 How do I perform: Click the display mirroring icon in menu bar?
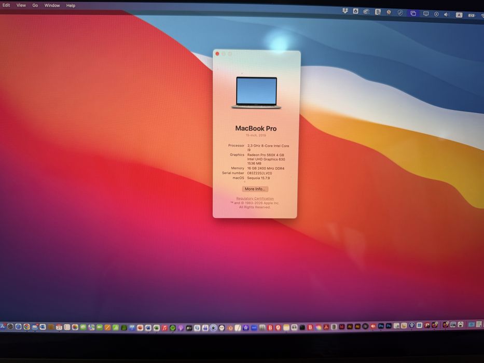426,13
